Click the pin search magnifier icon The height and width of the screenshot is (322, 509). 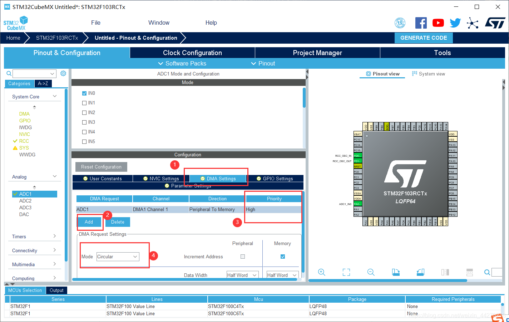[x=487, y=272]
